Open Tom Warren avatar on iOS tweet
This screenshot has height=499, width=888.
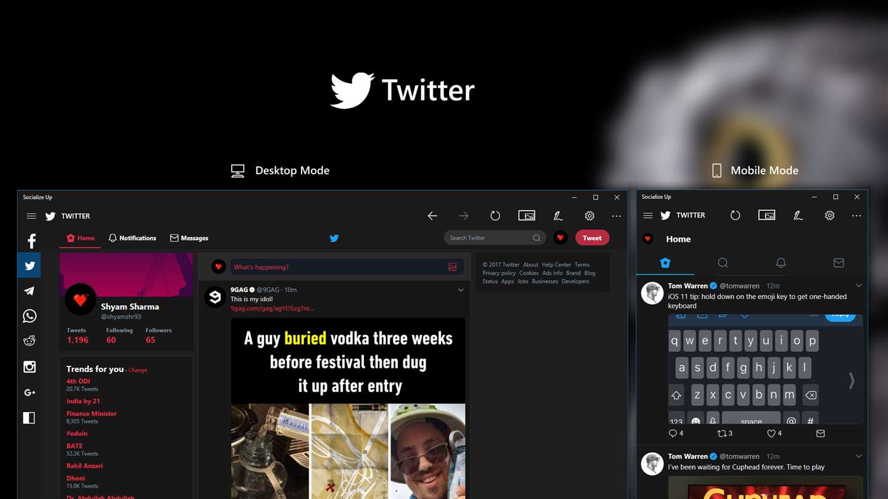point(652,293)
